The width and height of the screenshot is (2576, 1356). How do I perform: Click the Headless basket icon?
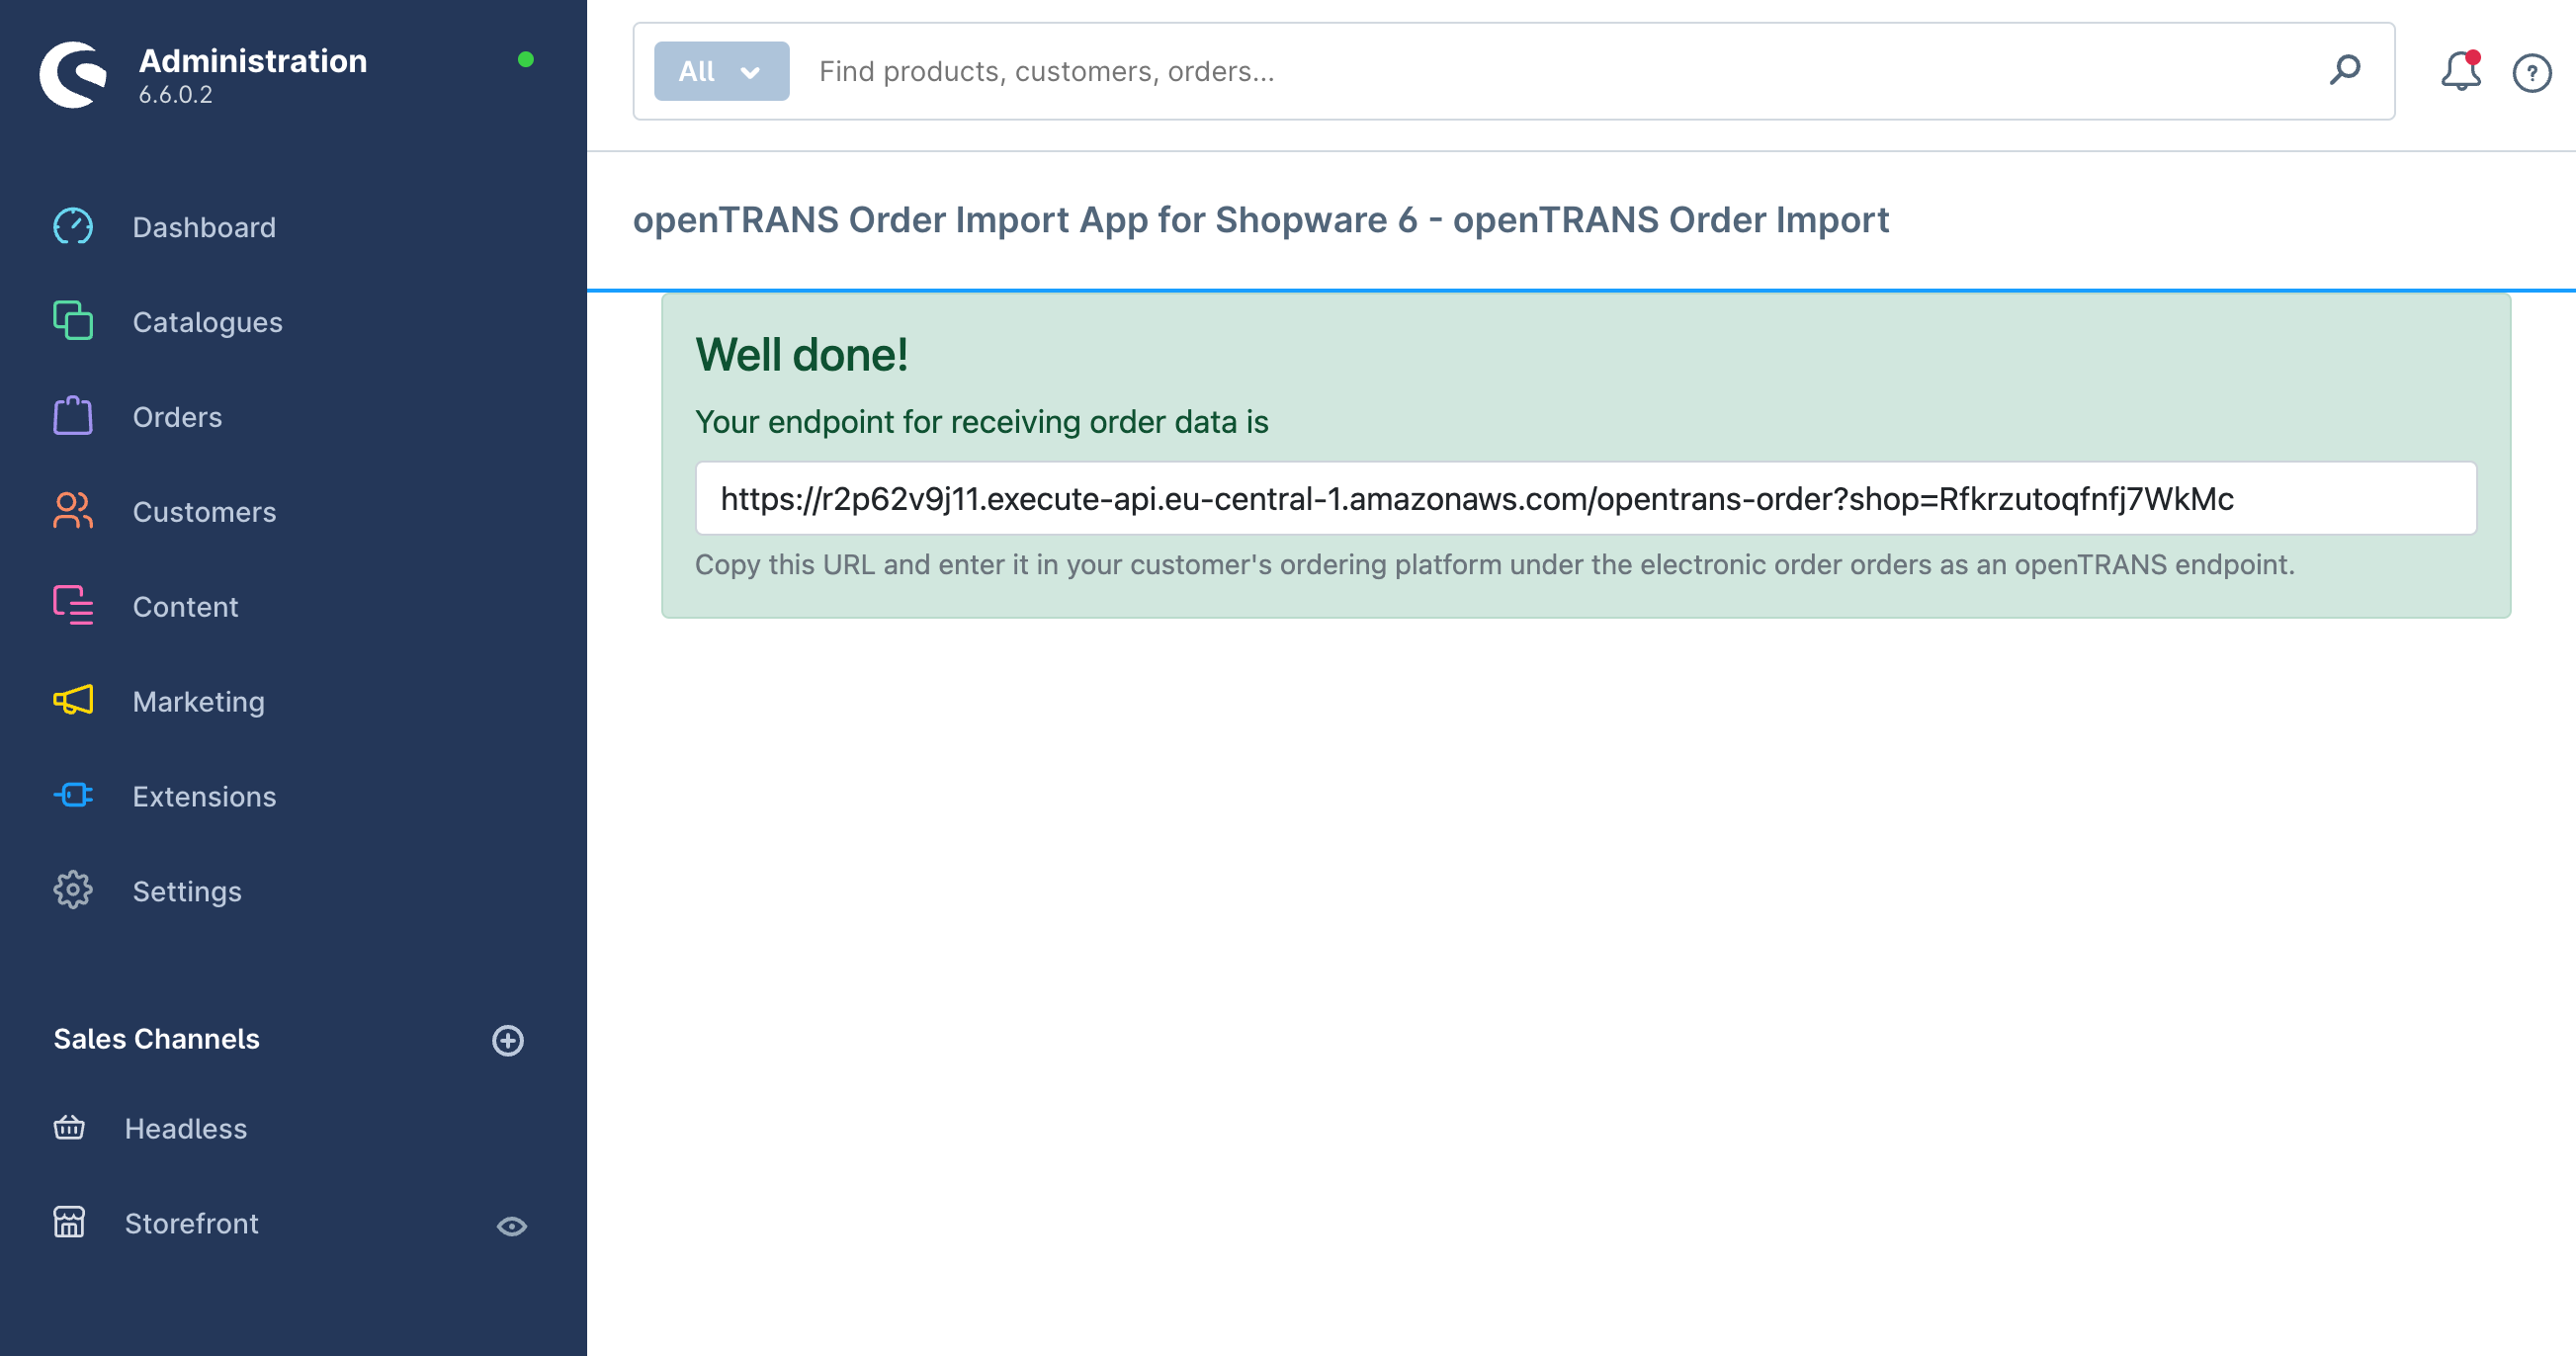[x=69, y=1128]
